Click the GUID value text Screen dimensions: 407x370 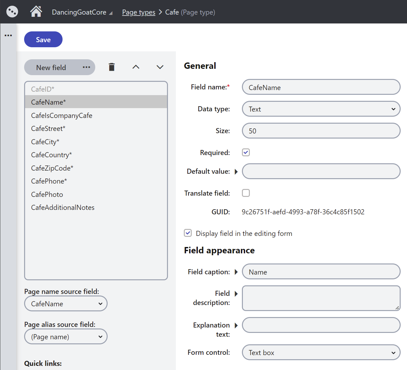303,212
